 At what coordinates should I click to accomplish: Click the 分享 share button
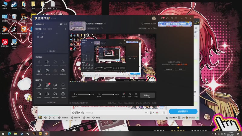pos(154,24)
